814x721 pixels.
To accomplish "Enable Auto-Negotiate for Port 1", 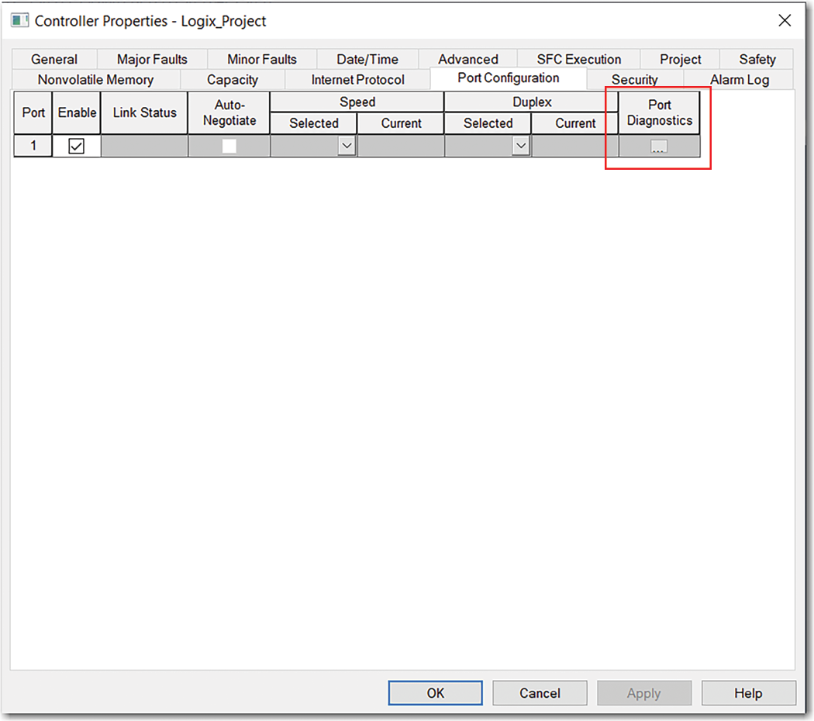I will [x=229, y=145].
